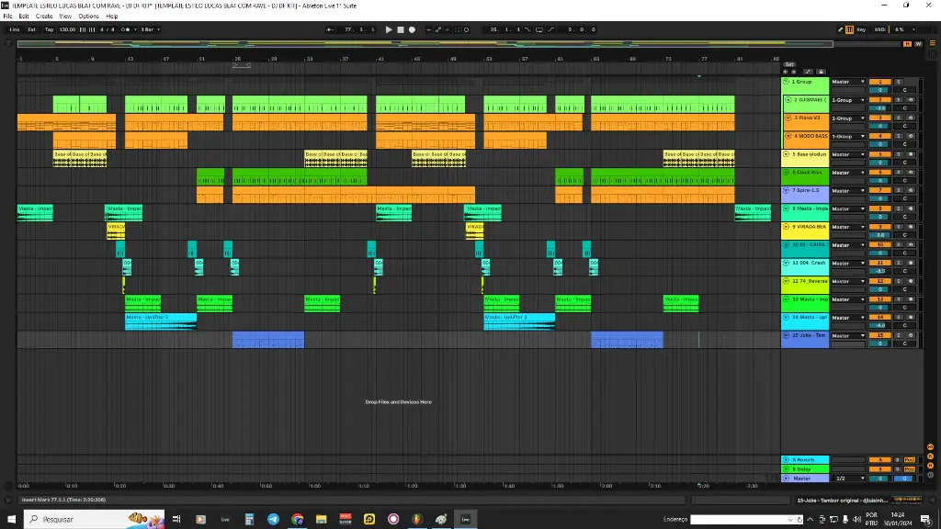Click the automation mode arrow icon
941x529 pixels.
click(808, 72)
